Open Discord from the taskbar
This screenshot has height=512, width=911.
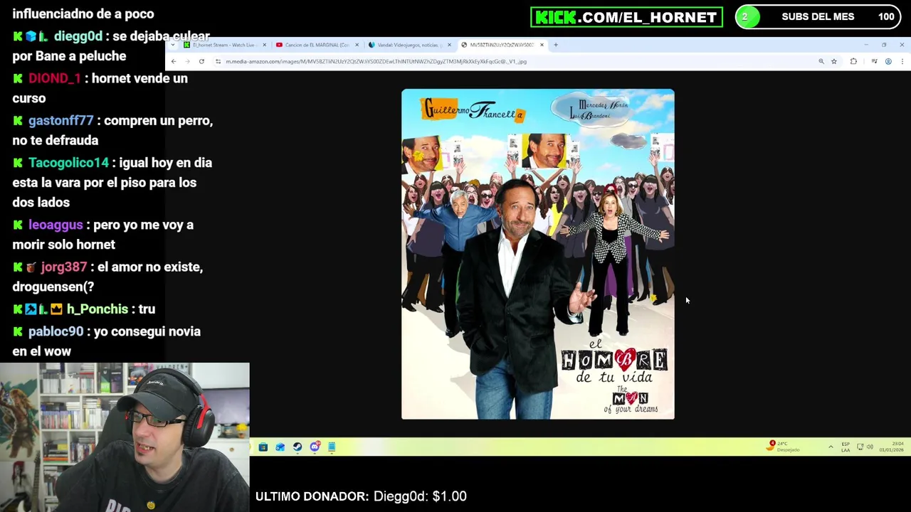pyautogui.click(x=315, y=447)
